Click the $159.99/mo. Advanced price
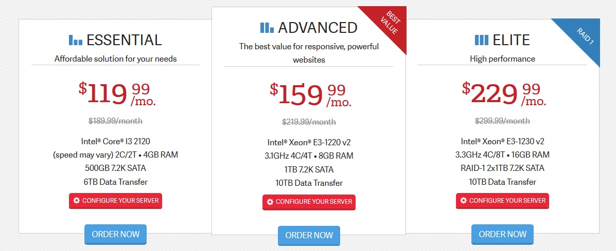The height and width of the screenshot is (251, 616). [310, 94]
